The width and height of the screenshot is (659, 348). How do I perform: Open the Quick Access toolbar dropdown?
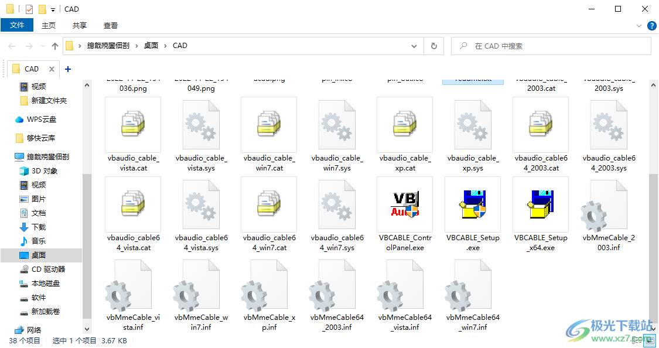(x=53, y=9)
